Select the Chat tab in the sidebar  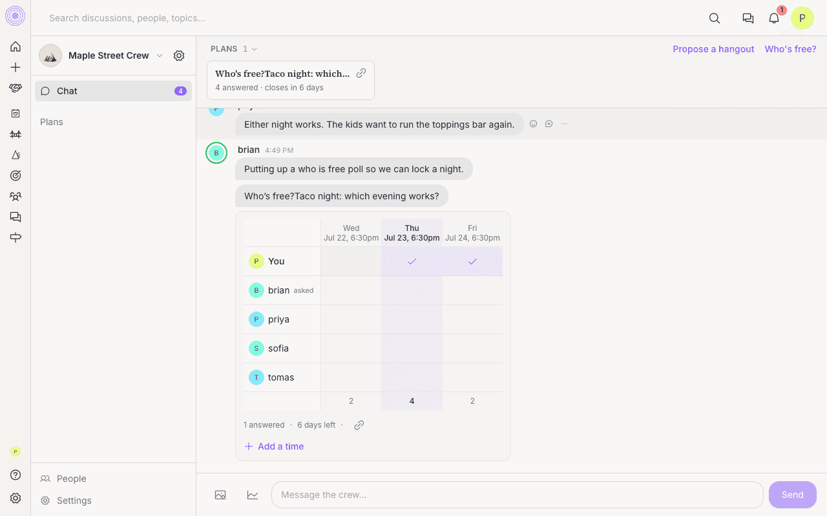(x=114, y=91)
